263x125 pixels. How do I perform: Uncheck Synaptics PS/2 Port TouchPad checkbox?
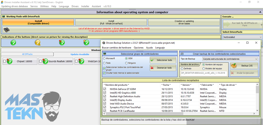click(105, 107)
